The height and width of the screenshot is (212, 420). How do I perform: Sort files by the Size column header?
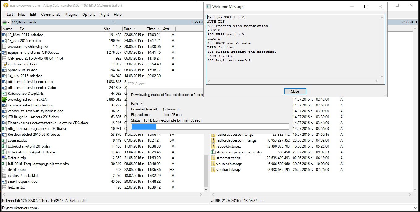coord(107,29)
